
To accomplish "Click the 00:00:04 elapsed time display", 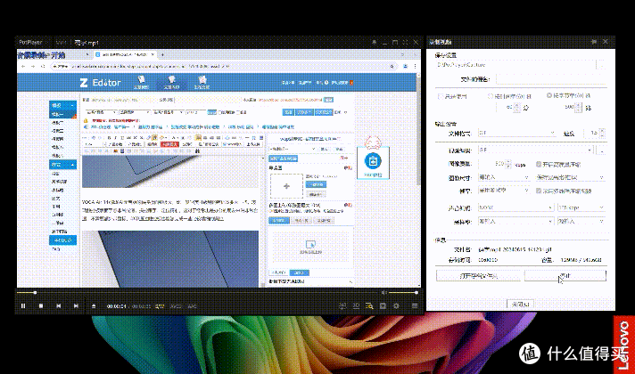I will coord(116,306).
